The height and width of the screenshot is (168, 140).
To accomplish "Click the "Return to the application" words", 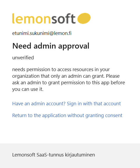I will point(39,115).
